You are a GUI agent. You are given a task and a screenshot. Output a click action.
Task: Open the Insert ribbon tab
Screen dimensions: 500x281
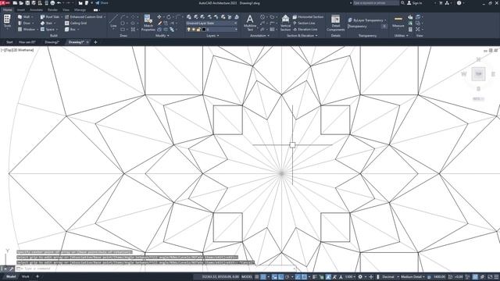21,10
